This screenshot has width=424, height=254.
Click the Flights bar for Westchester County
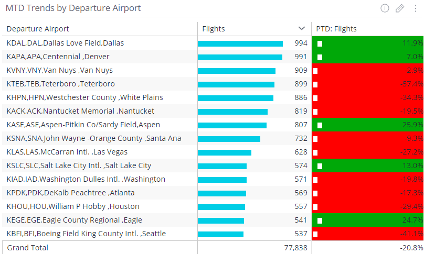(x=236, y=97)
